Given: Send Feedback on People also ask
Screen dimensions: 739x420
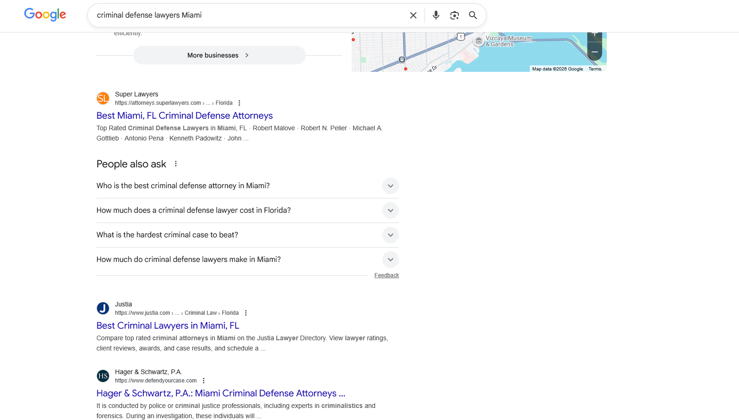Looking at the screenshot, I should [386, 275].
